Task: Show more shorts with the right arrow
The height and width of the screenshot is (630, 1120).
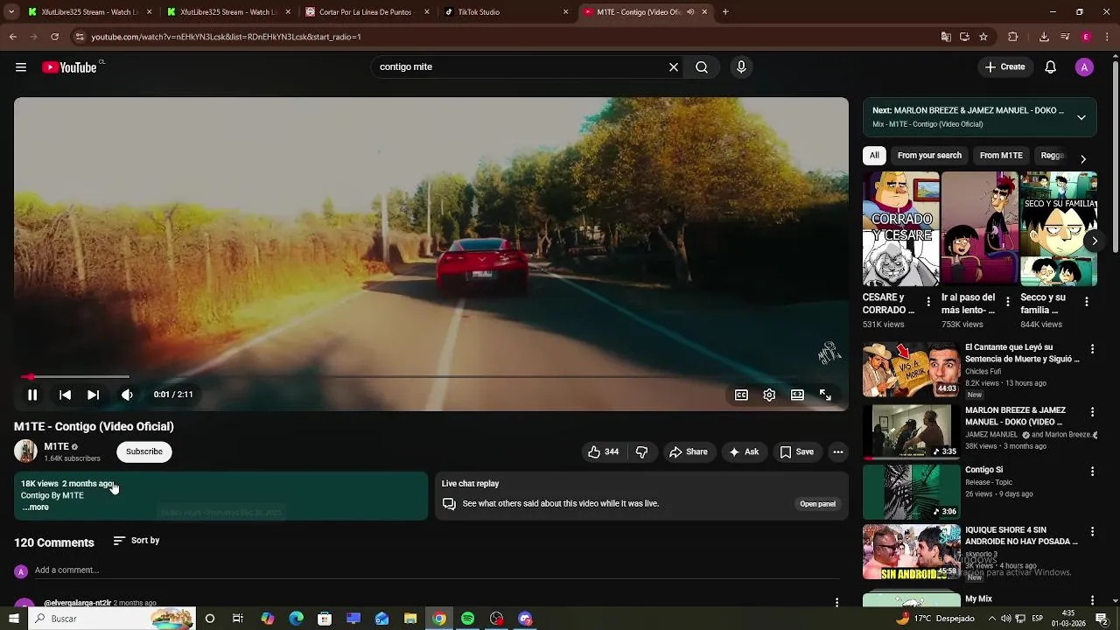Action: pyautogui.click(x=1095, y=241)
